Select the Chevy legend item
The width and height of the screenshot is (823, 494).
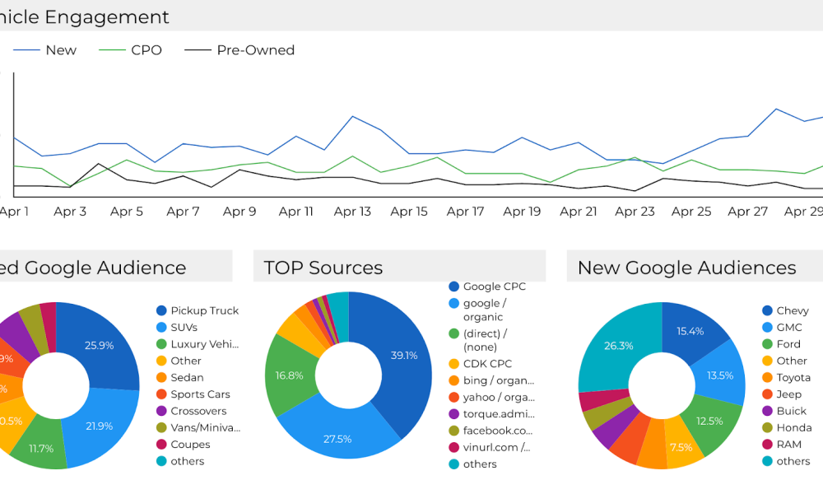(792, 310)
